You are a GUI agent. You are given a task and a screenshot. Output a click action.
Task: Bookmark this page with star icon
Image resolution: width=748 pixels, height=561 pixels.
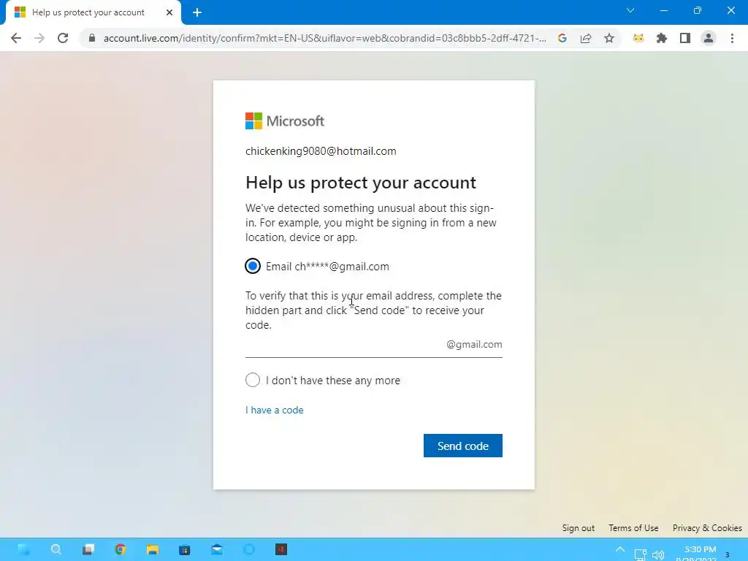[609, 38]
